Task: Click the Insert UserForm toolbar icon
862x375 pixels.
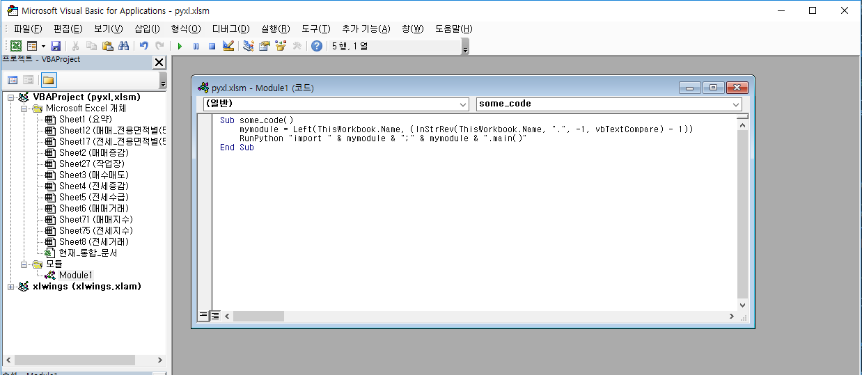Action: [32, 46]
